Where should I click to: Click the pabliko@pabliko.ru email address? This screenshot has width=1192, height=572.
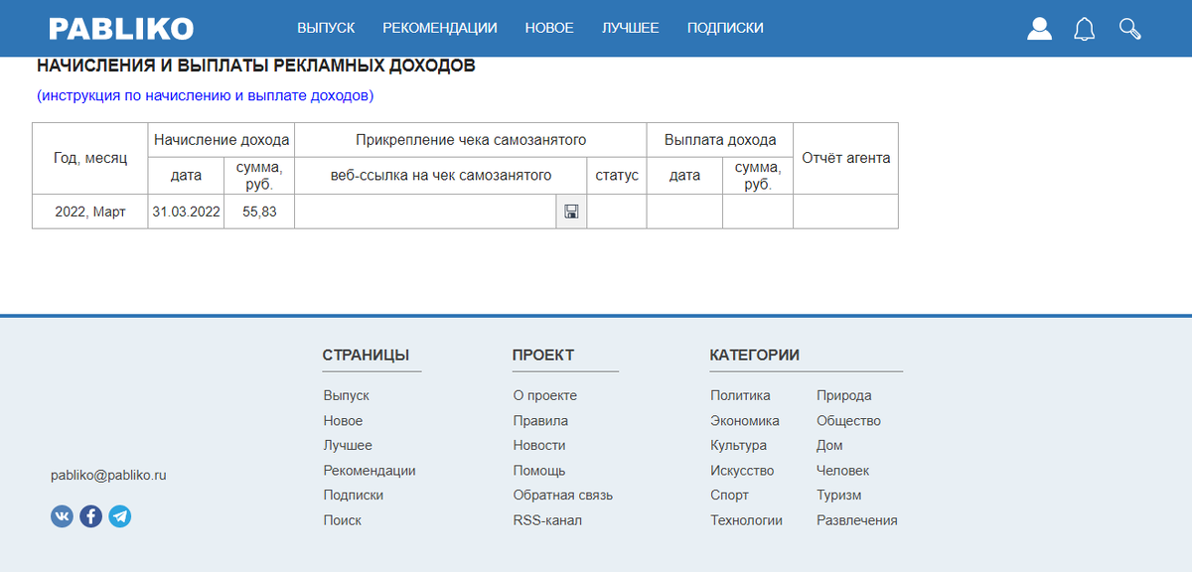(108, 475)
